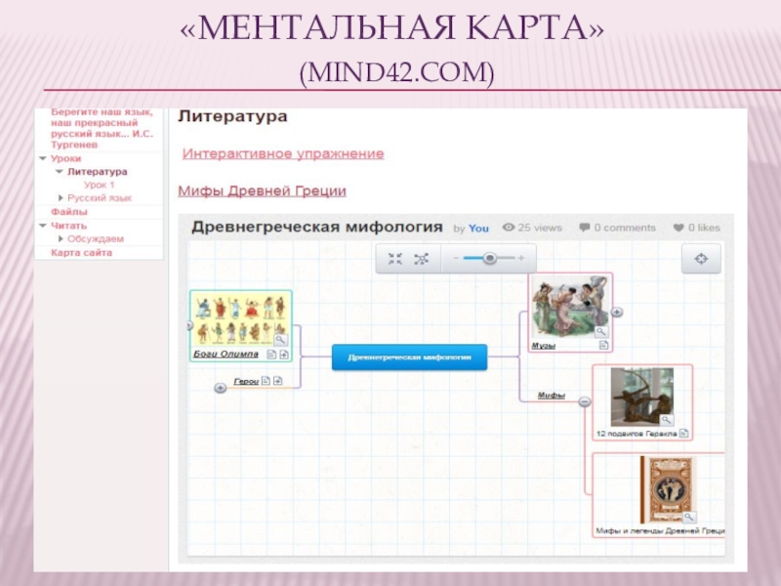Open Читать in the sidebar
Screen dimensions: 781x586
point(68,226)
